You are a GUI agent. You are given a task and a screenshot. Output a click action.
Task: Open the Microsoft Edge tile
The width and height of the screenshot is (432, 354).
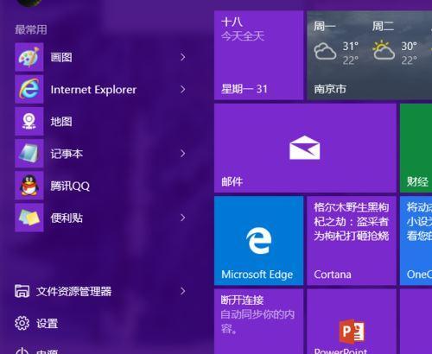click(x=258, y=241)
